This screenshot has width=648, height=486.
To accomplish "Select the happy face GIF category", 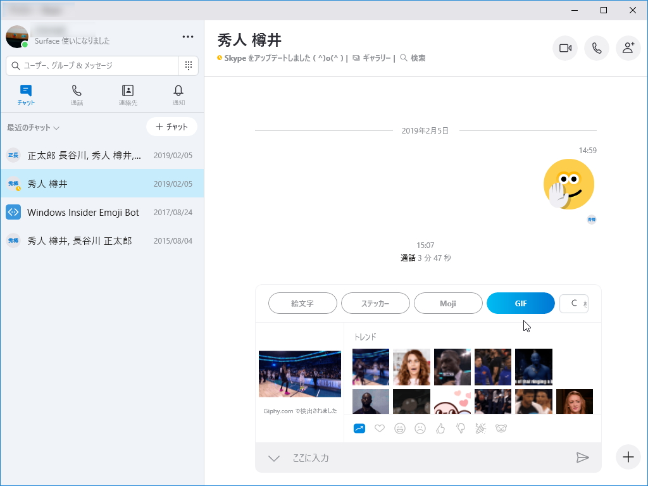I will [x=399, y=428].
